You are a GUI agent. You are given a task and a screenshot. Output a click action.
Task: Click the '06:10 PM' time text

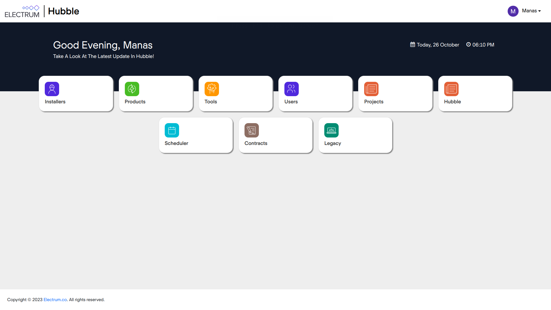(x=483, y=45)
